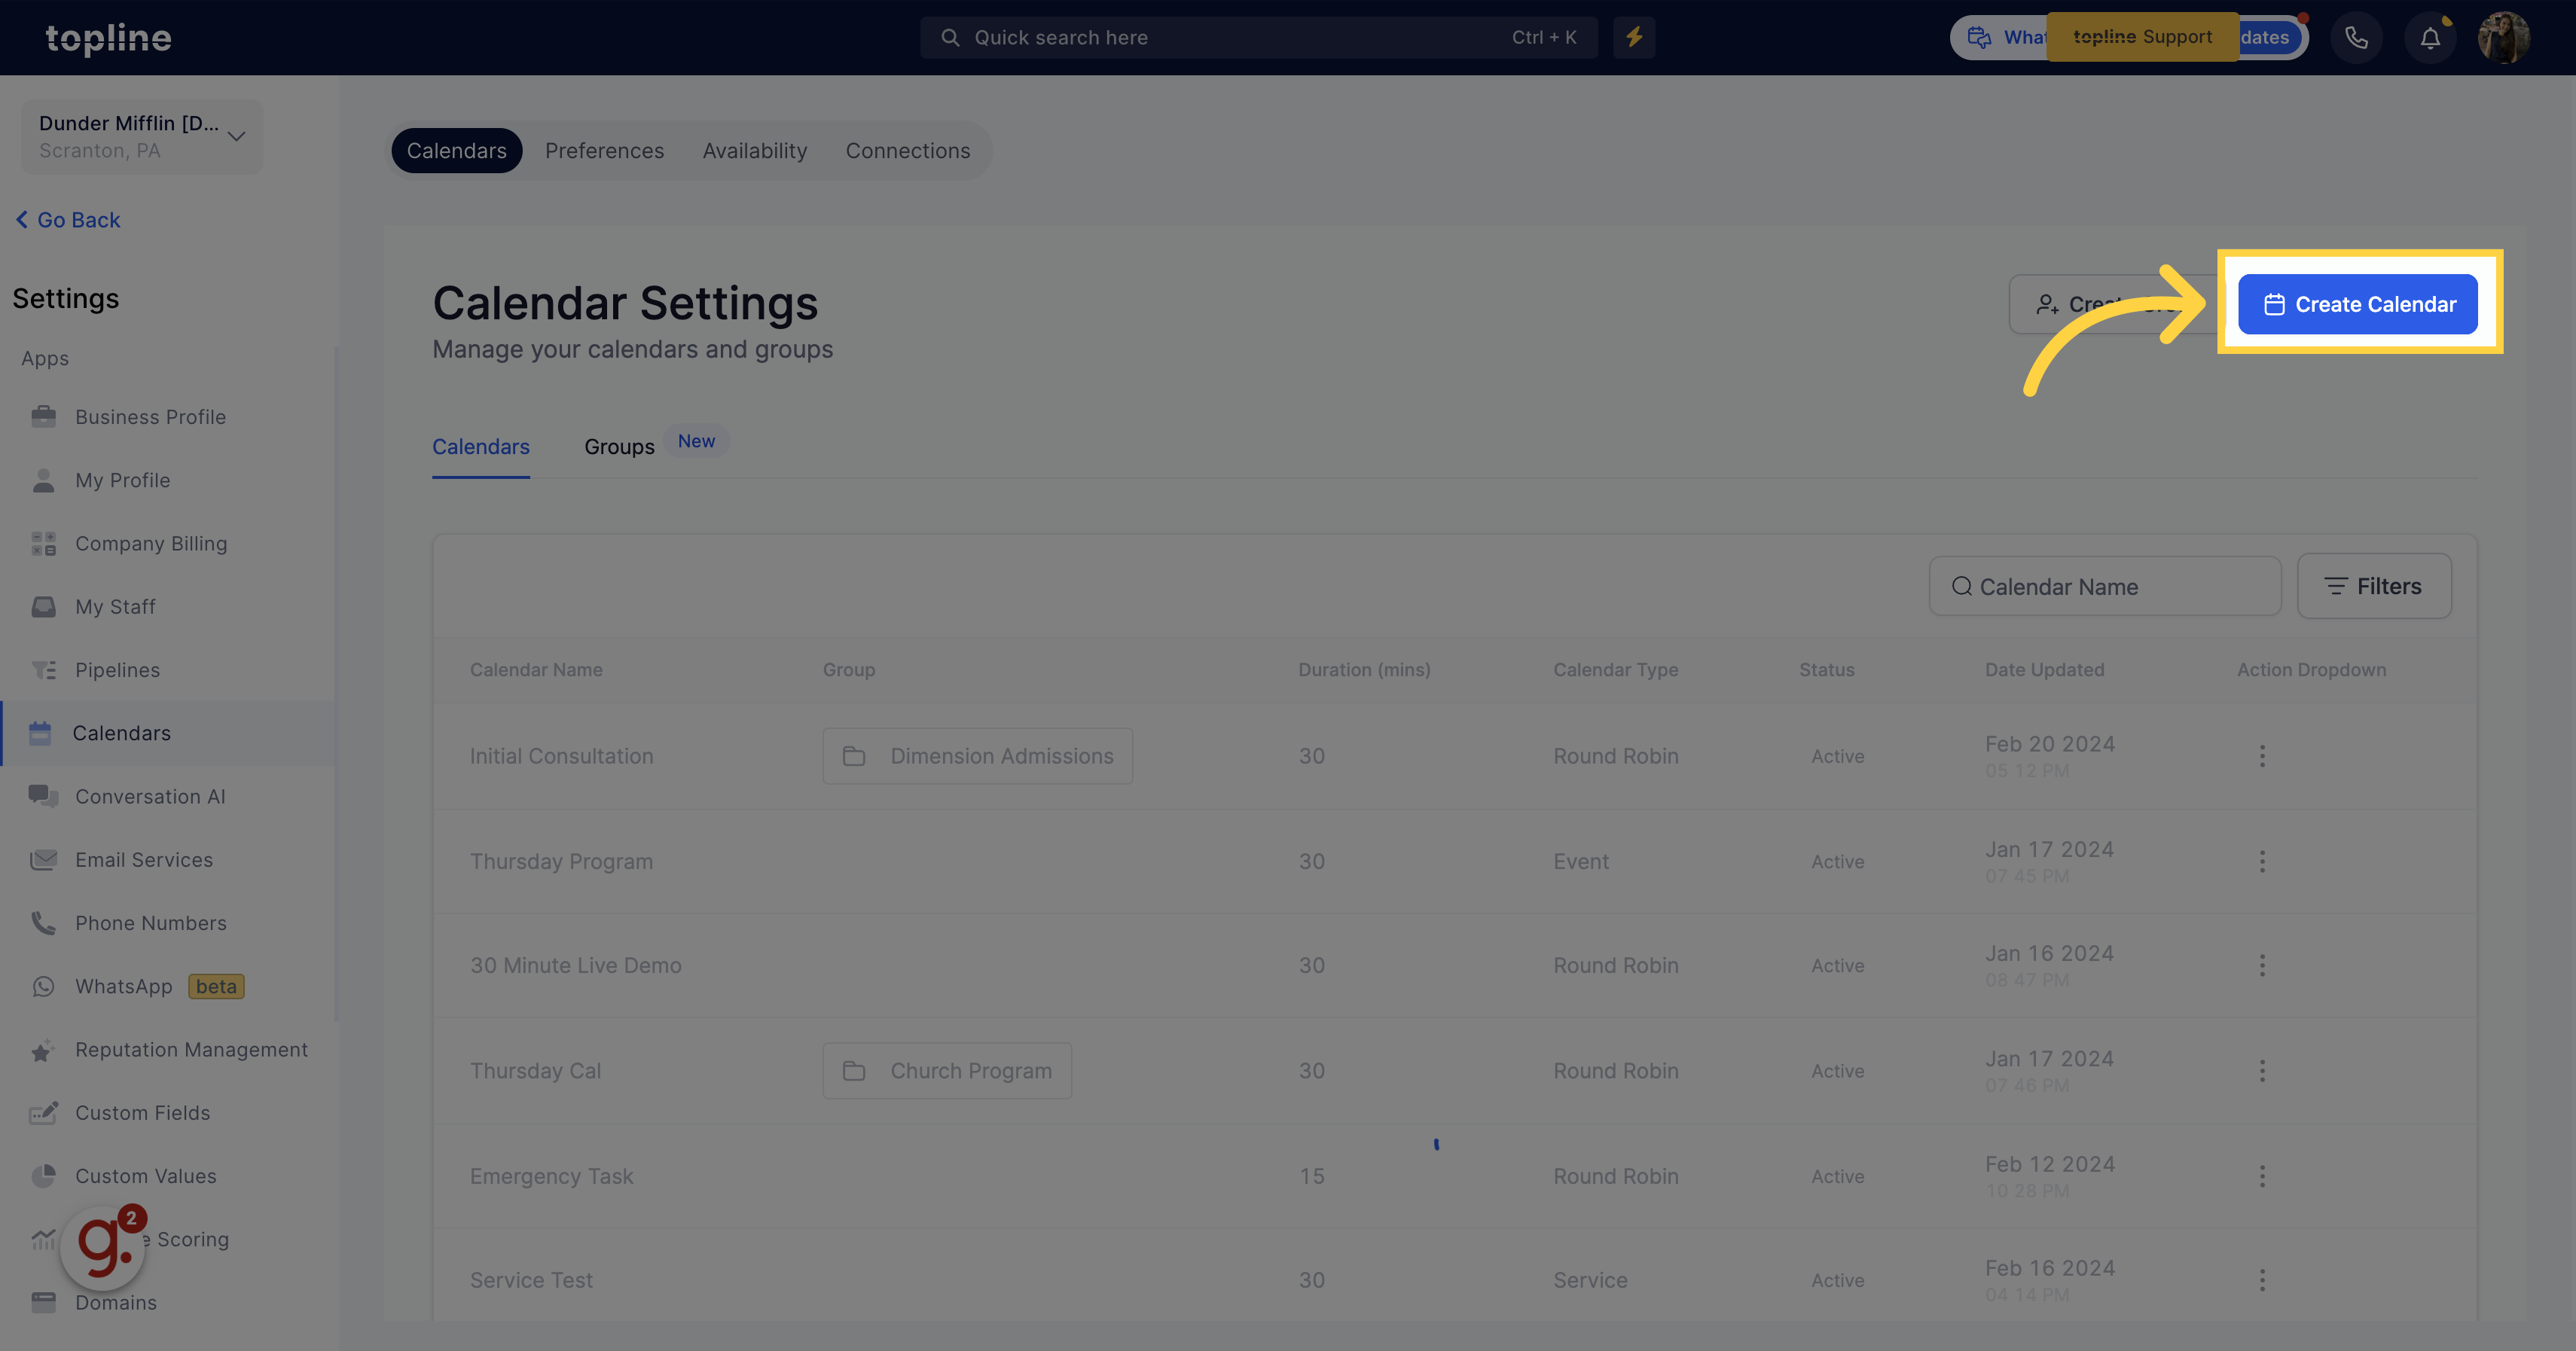The image size is (2576, 1351).
Task: Click the Filters button
Action: click(x=2373, y=584)
